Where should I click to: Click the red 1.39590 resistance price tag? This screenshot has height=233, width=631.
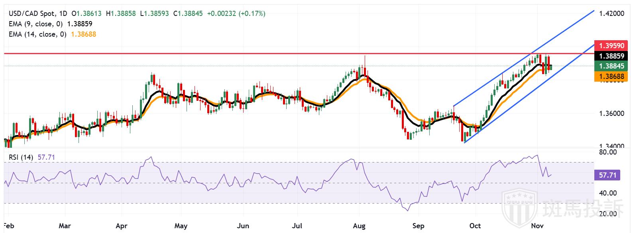[611, 46]
